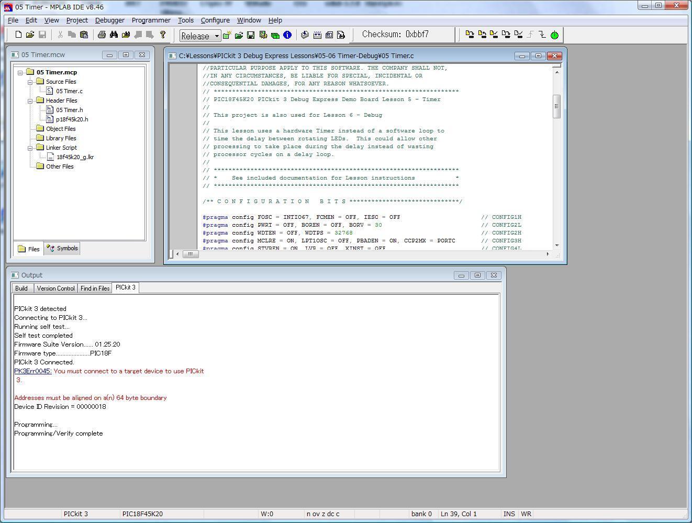Image resolution: width=692 pixels, height=523 pixels.
Task: Open the Programmer menu
Action: coord(151,20)
